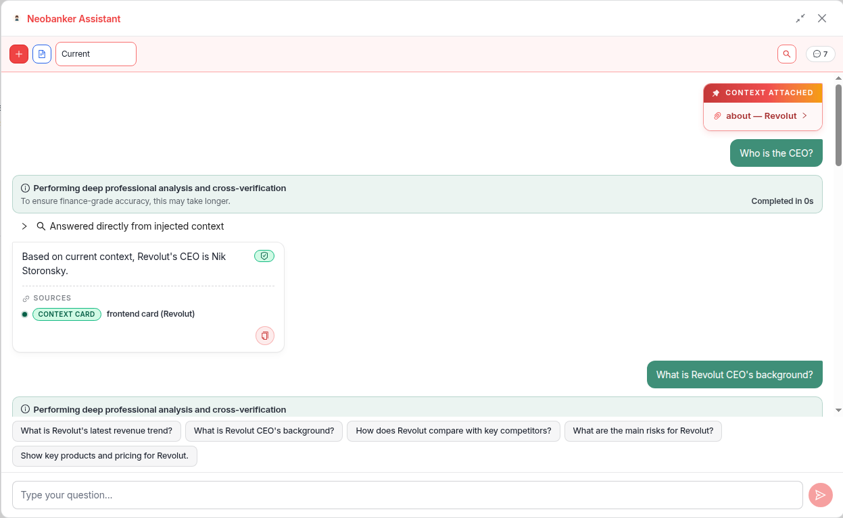Open the Current session dropdown field

95,53
